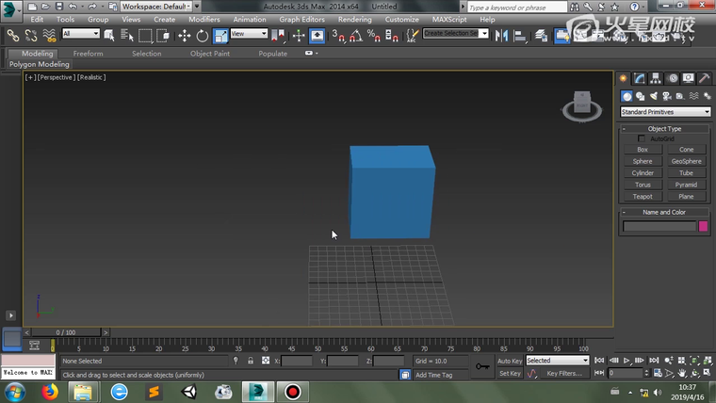This screenshot has height=403, width=716.
Task: Open the Modify panel tab icon
Action: [640, 78]
